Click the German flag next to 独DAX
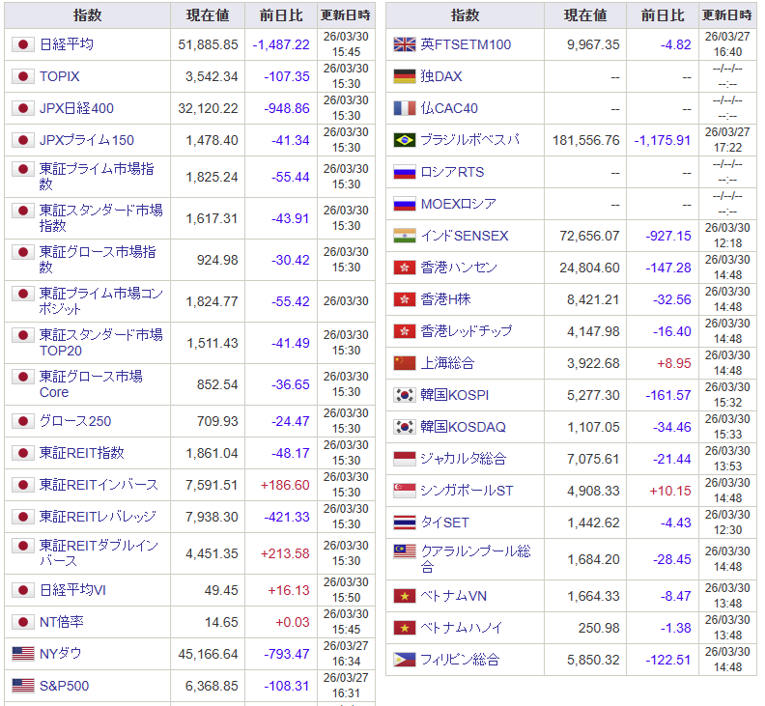The width and height of the screenshot is (765, 706). tap(405, 76)
